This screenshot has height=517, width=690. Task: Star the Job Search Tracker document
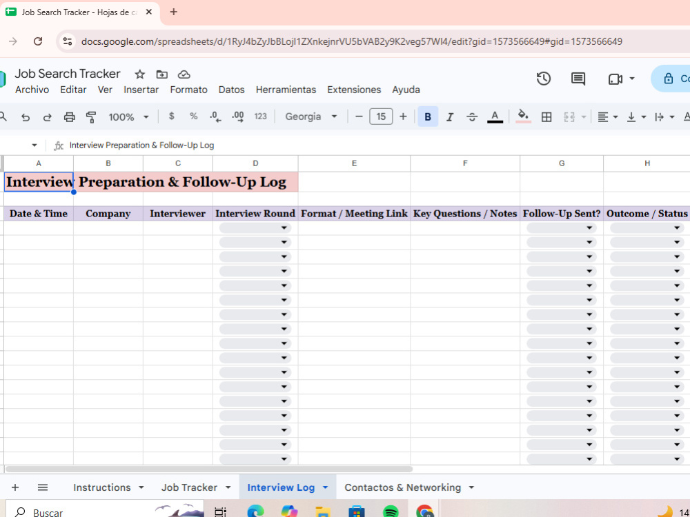[x=140, y=74]
